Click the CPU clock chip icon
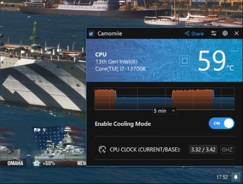The width and height of the screenshot is (243, 184). coord(102,150)
